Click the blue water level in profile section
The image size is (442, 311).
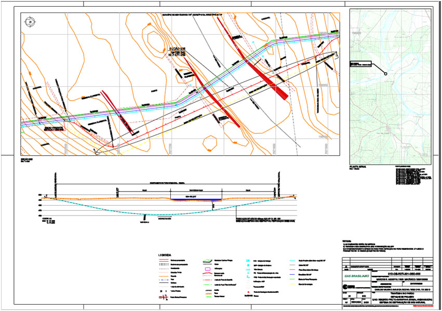(x=196, y=198)
